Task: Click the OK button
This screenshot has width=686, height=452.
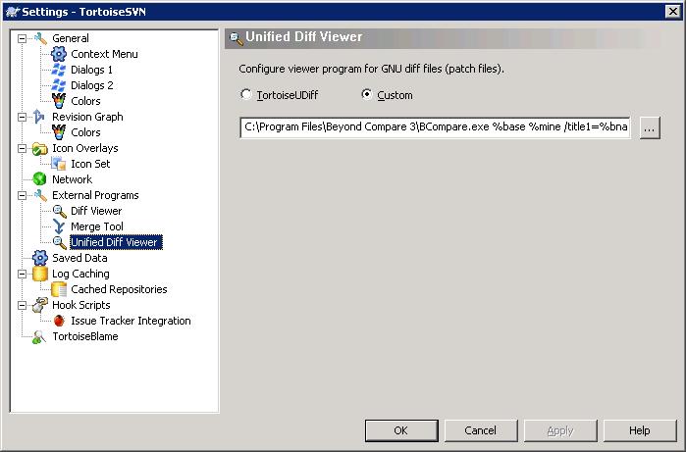Action: pos(401,431)
